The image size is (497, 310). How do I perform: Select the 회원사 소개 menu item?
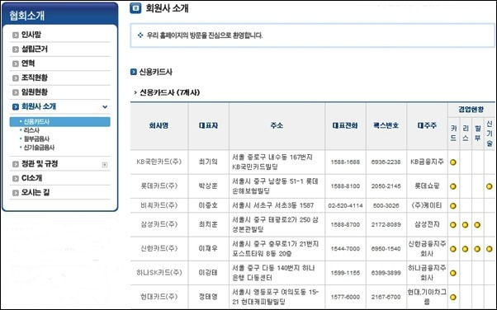point(39,106)
